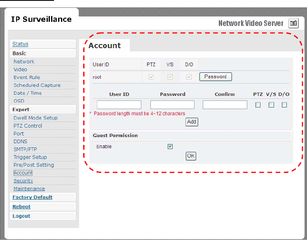Click the root user's V/S checkbox
This screenshot has width=307, height=240.
click(170, 77)
